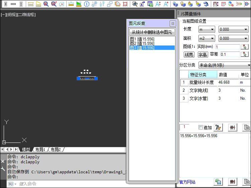251x188 pixels.
Task: Switch to the 布局1 tab
Action: [x=40, y=150]
